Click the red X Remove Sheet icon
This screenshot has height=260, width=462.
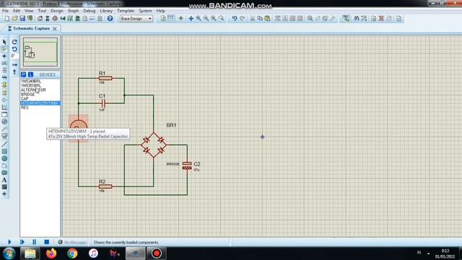tap(381, 18)
